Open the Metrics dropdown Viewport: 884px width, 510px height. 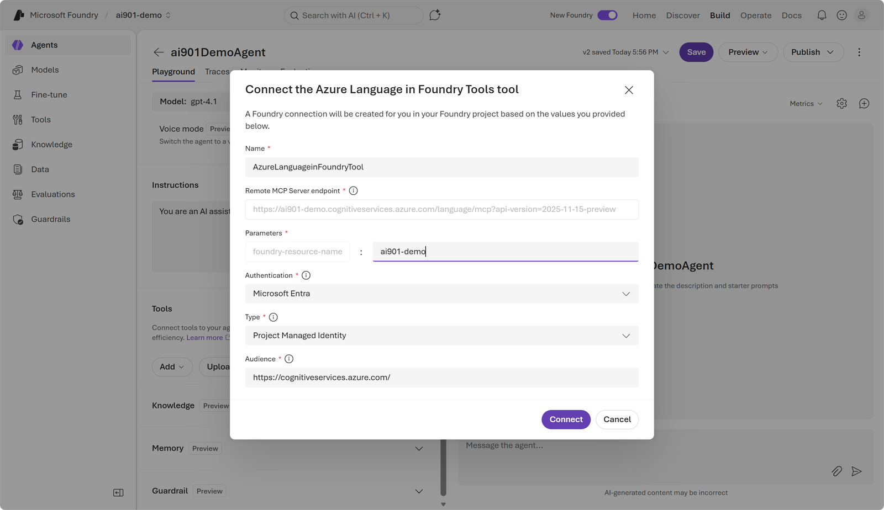(x=806, y=104)
